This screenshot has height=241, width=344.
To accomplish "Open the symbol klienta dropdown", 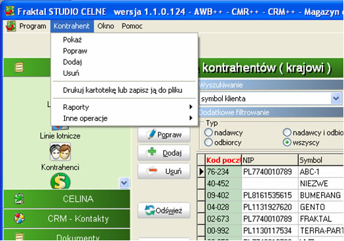I will 336,99.
